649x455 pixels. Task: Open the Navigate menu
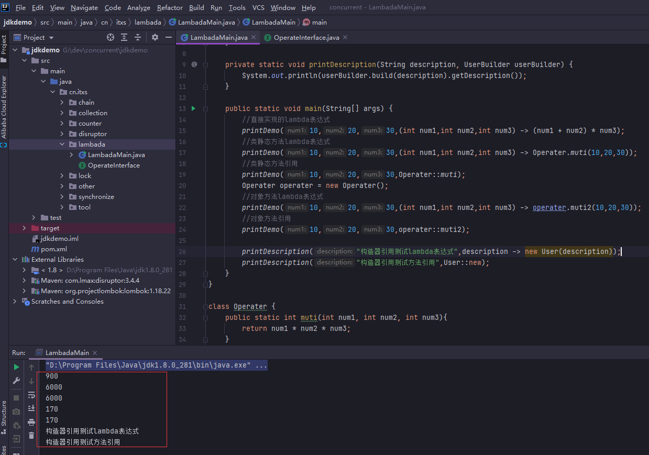[84, 7]
